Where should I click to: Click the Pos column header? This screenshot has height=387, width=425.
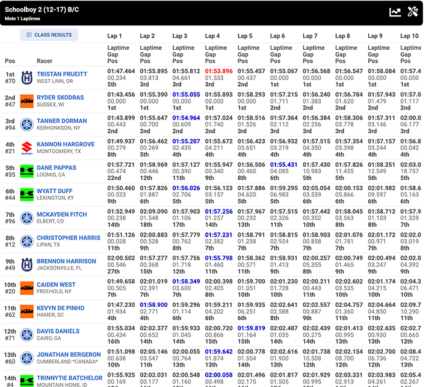coord(10,61)
